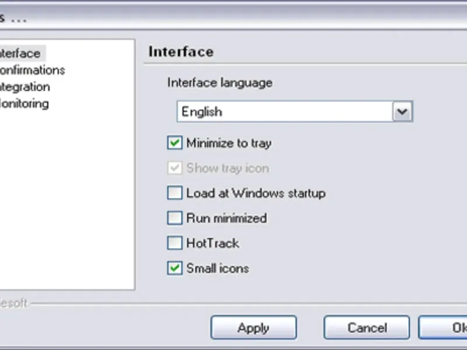This screenshot has height=350, width=467.
Task: Open the Confirmations settings page
Action: click(32, 71)
